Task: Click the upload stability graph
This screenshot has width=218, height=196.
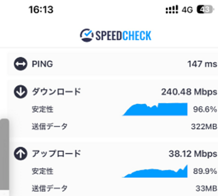Action: point(155,171)
